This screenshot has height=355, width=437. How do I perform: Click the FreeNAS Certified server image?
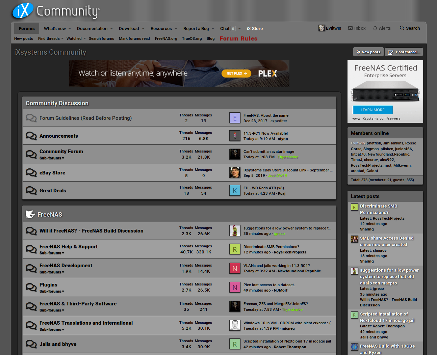[385, 91]
